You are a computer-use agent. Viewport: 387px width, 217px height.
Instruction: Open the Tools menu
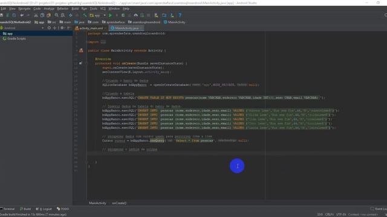(x=94, y=8)
